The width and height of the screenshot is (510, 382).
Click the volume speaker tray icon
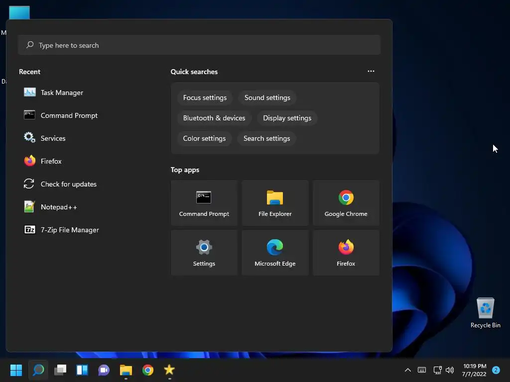450,370
